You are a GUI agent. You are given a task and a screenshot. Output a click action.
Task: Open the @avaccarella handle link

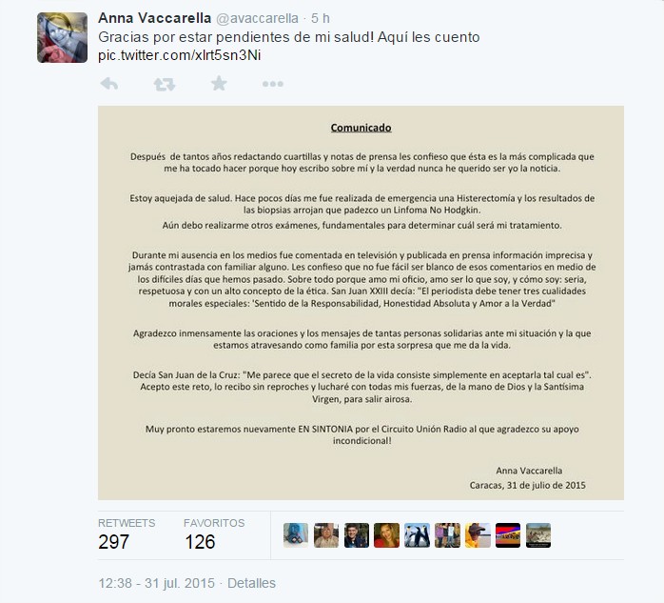pyautogui.click(x=258, y=18)
